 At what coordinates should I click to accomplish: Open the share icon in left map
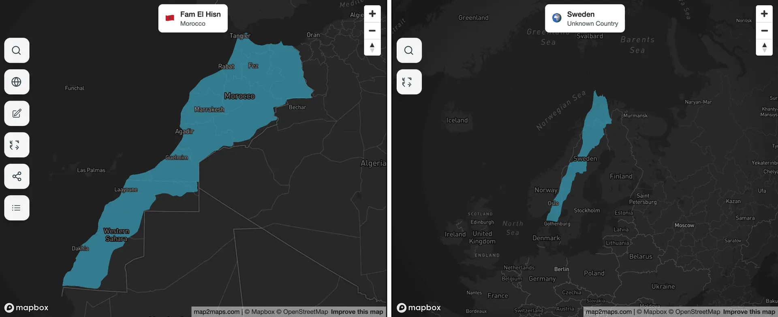[17, 176]
